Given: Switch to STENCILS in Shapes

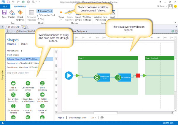Looking at the screenshot, I should pyautogui.click(x=11, y=44).
